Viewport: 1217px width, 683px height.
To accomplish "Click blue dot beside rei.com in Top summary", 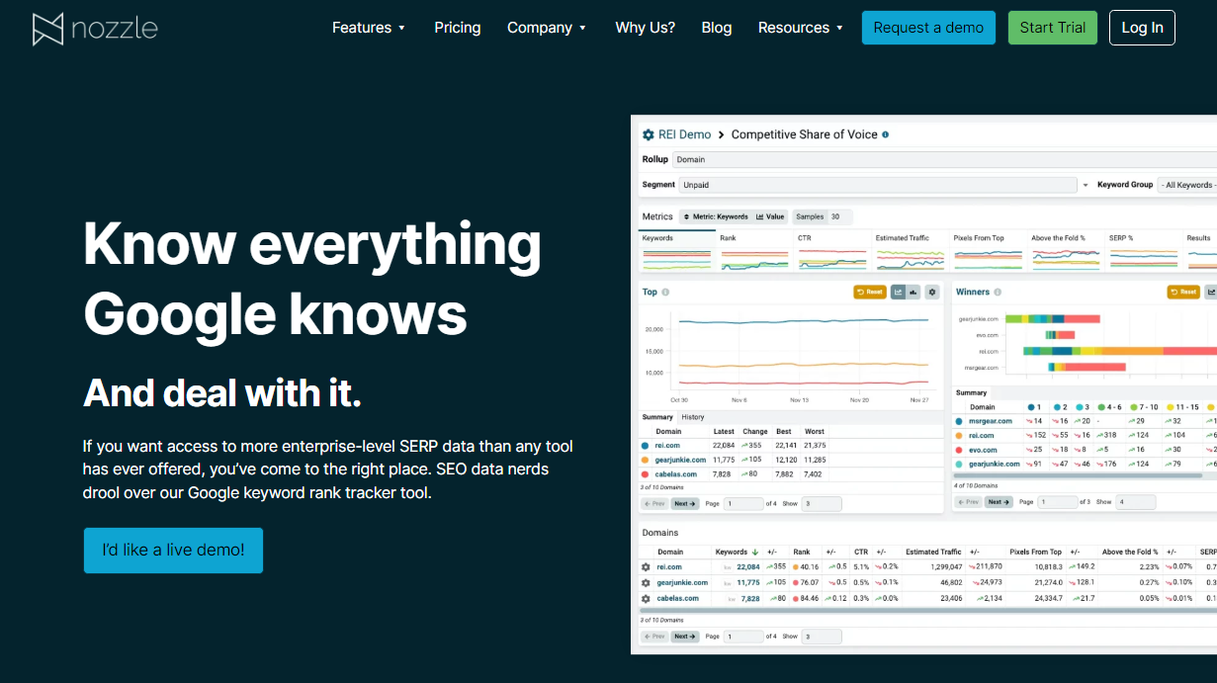I will click(x=646, y=446).
